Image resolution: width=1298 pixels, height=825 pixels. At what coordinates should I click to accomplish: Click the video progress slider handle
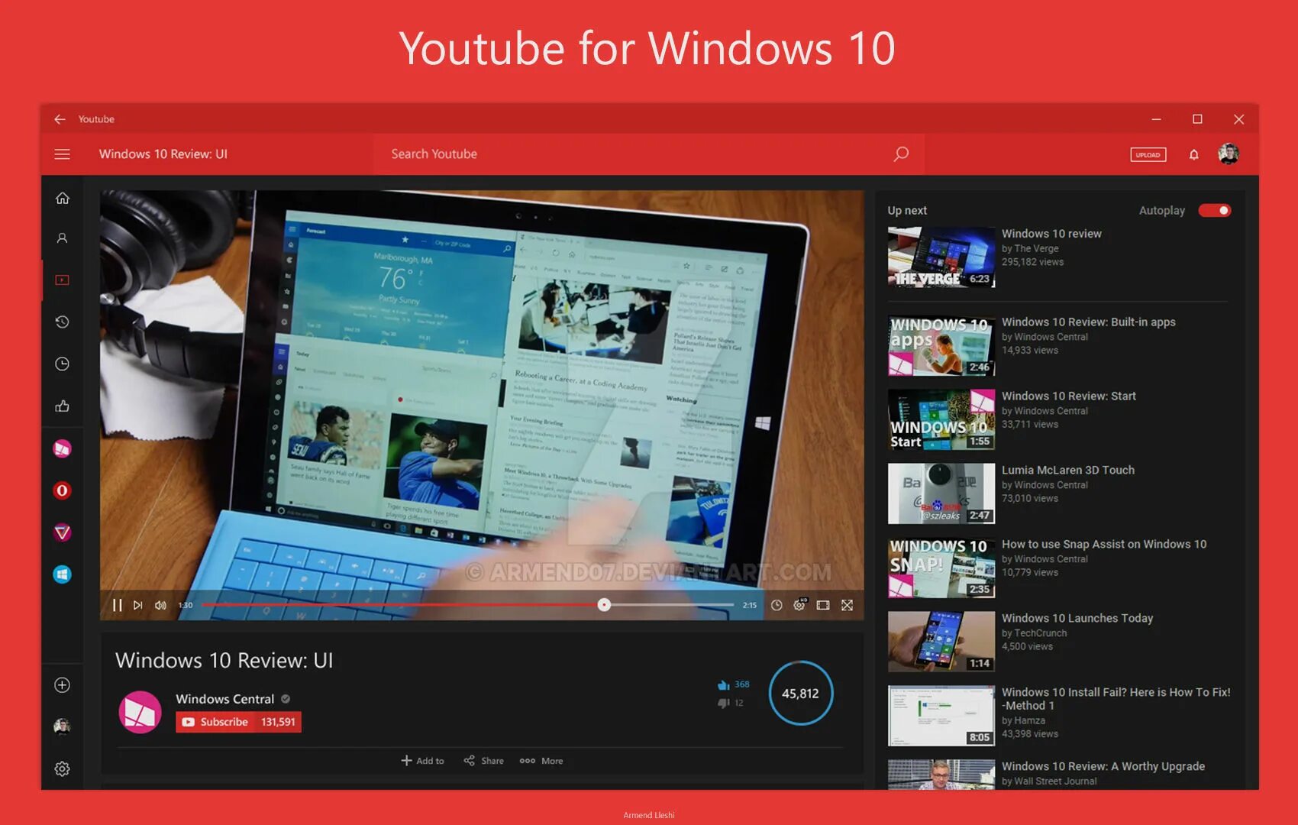pos(604,605)
